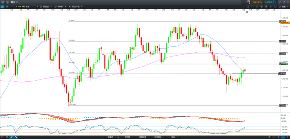Toggle chart grid lines icon

(257, 7)
